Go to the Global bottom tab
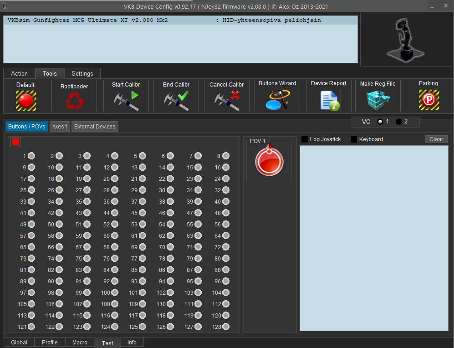This screenshot has height=348, width=454. pos(19,342)
